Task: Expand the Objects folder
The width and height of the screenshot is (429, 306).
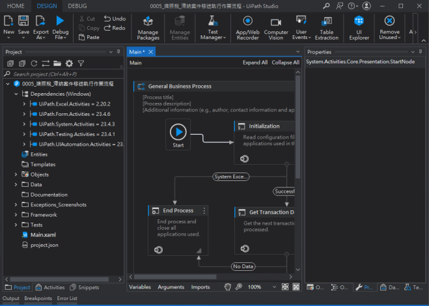Action: click(16, 174)
